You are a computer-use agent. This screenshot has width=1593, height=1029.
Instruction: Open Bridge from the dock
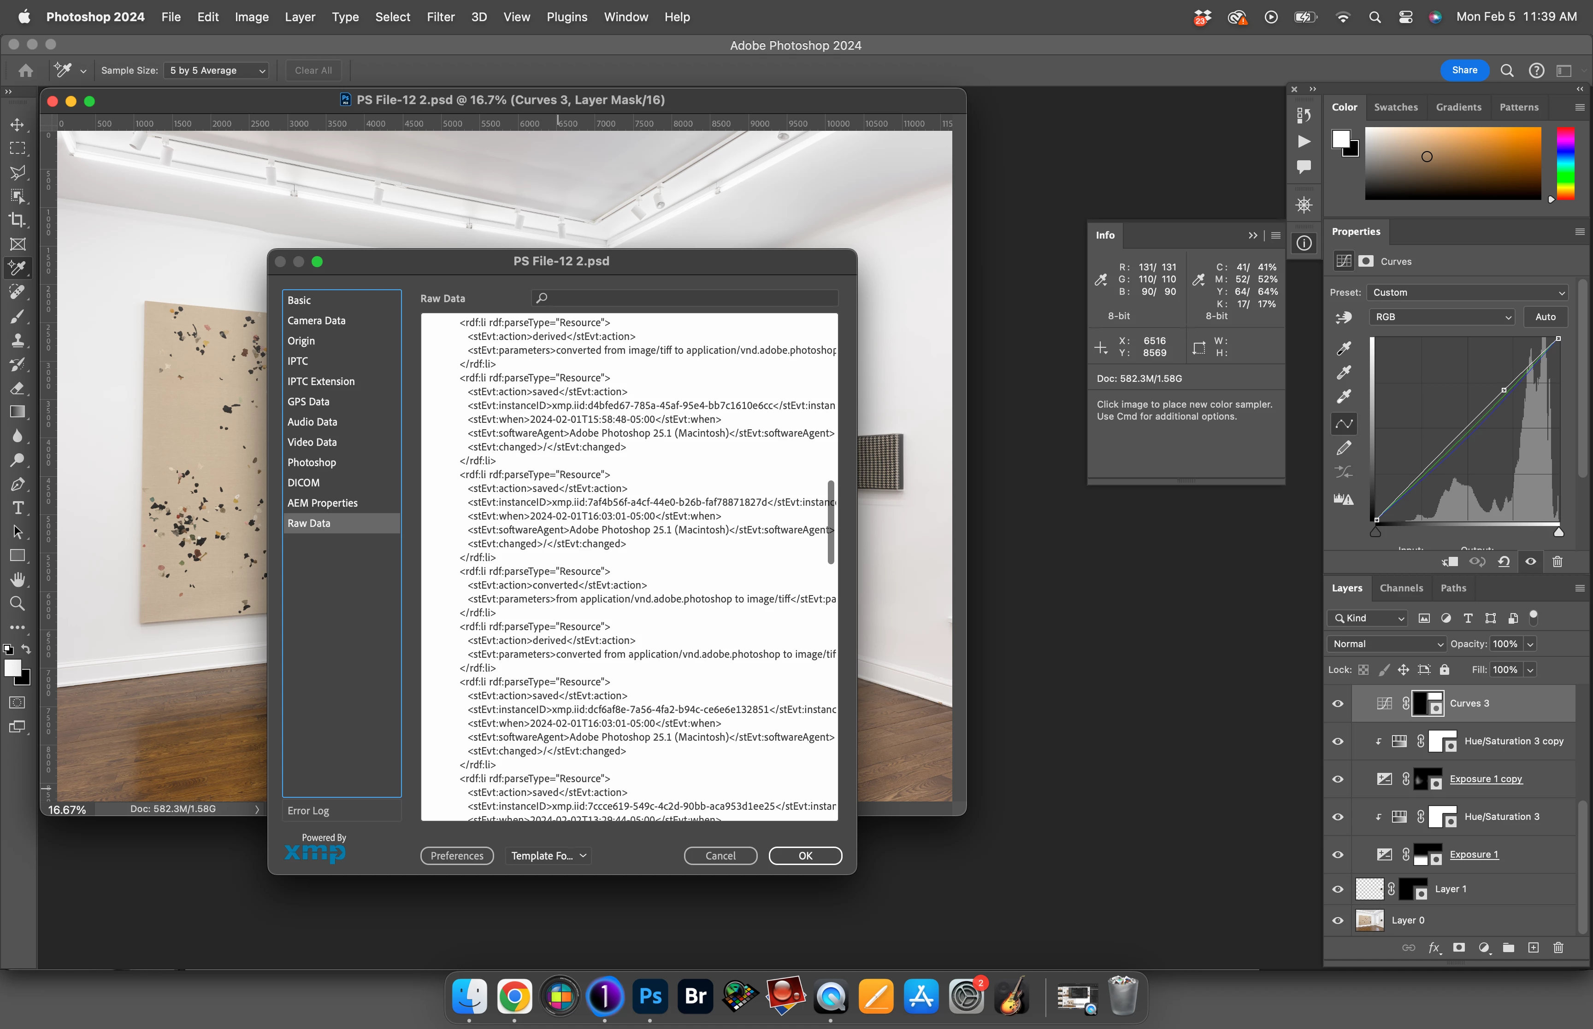[695, 996]
